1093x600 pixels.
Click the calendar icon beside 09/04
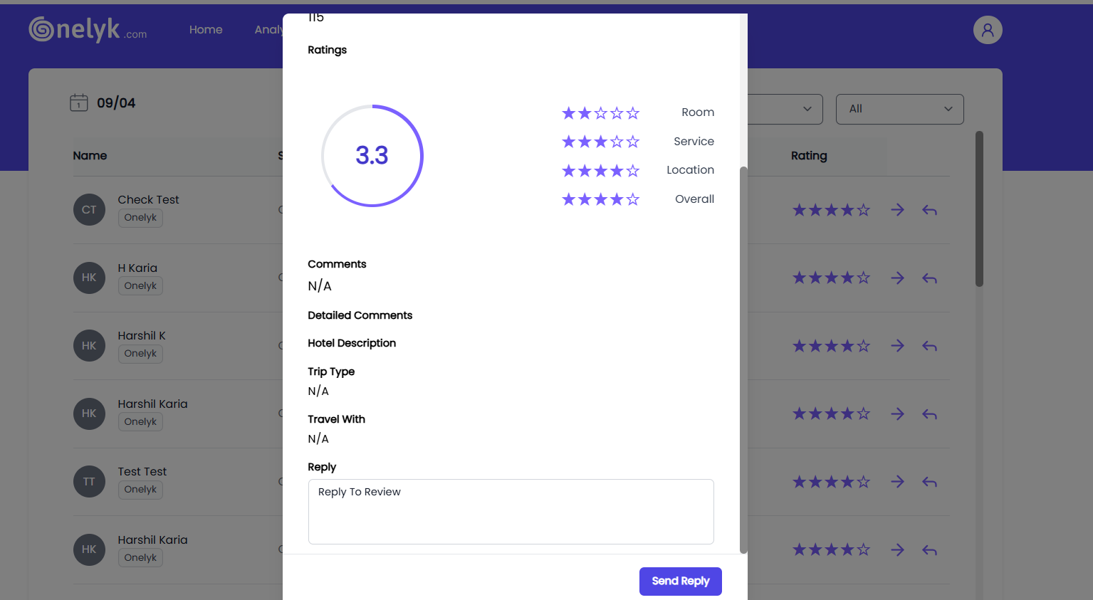78,102
